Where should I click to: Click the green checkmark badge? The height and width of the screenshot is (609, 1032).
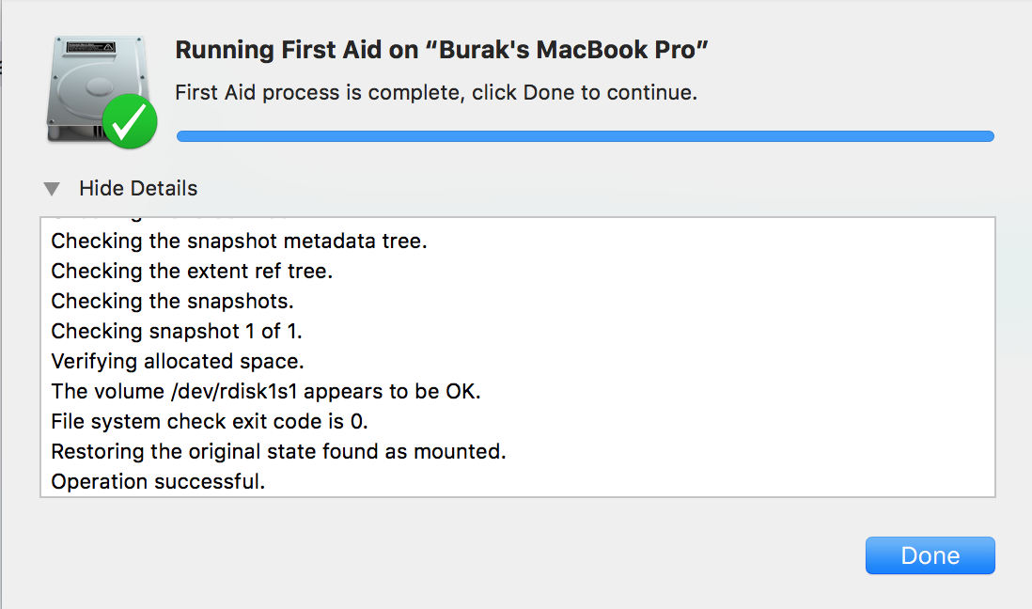pos(130,122)
